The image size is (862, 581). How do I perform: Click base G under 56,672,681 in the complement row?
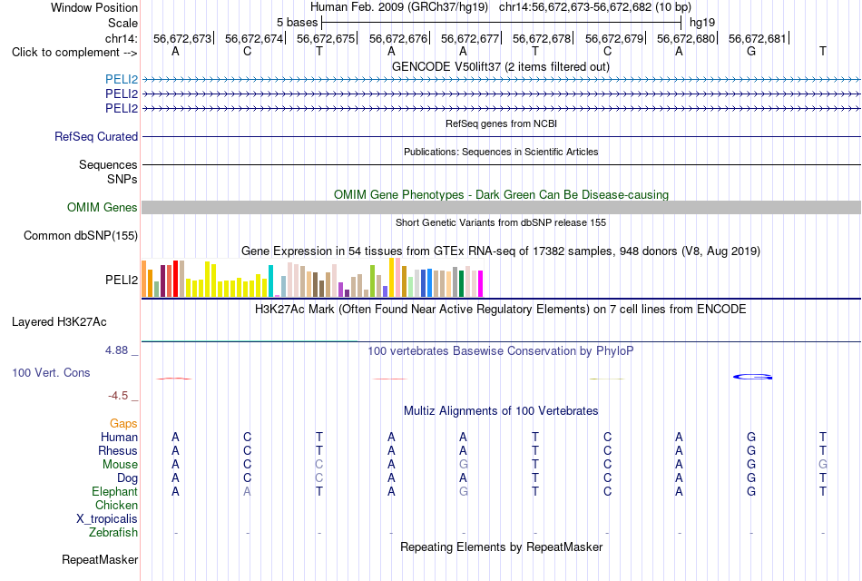(751, 51)
